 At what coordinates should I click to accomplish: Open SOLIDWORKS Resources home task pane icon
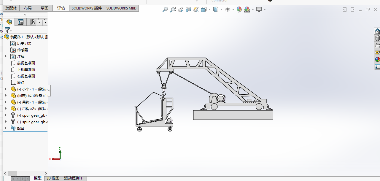(377, 31)
